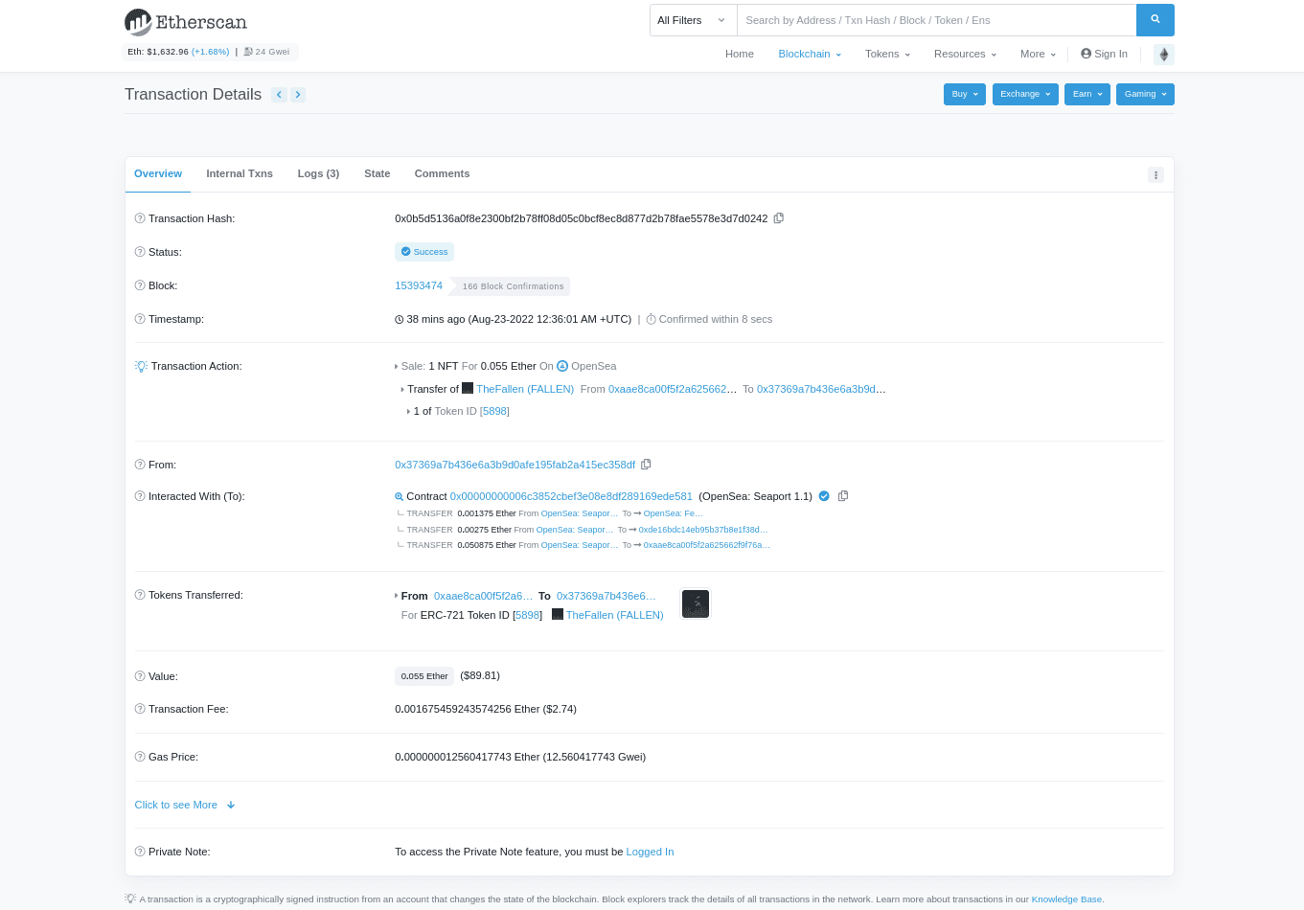1304x910 pixels.
Task: Click help icon beside Value
Action: pos(140,676)
